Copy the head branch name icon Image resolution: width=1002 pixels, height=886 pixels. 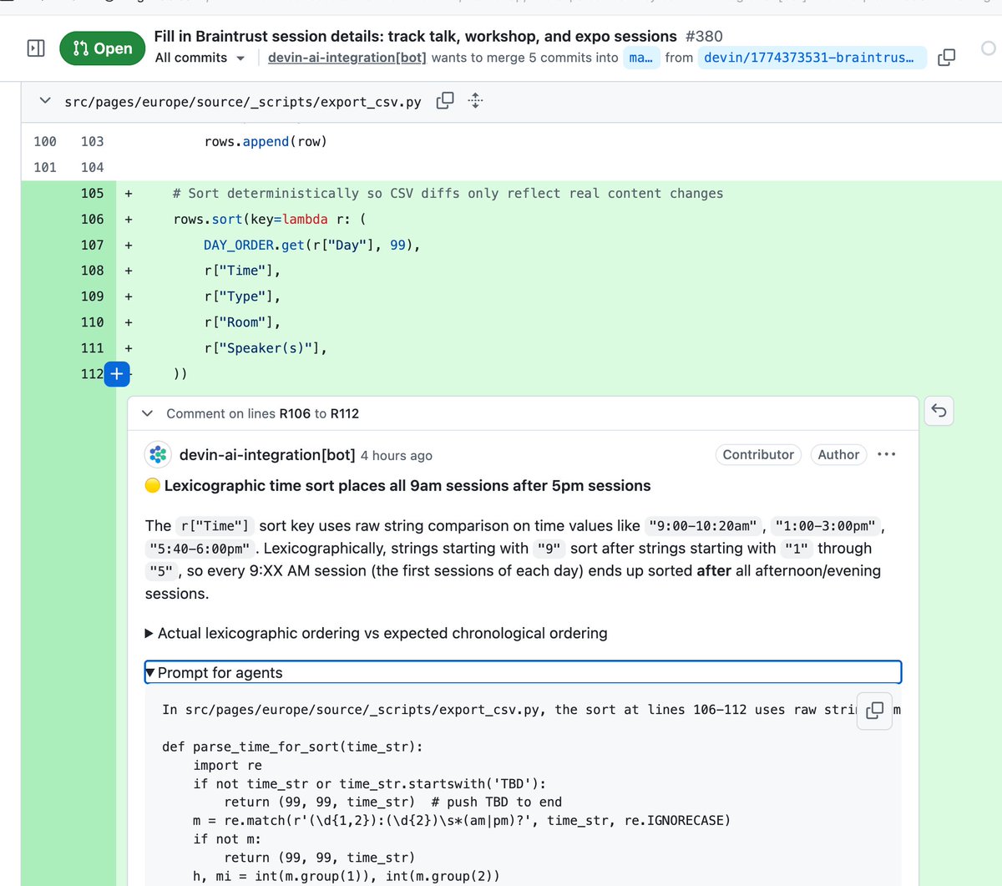[946, 58]
